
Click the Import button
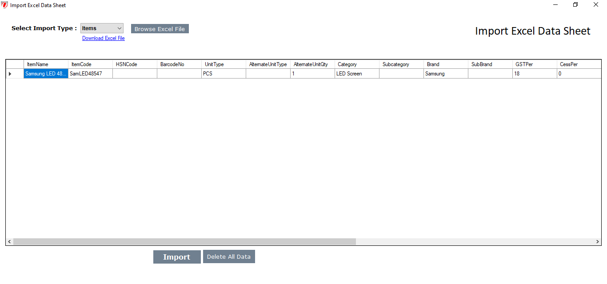point(177,257)
